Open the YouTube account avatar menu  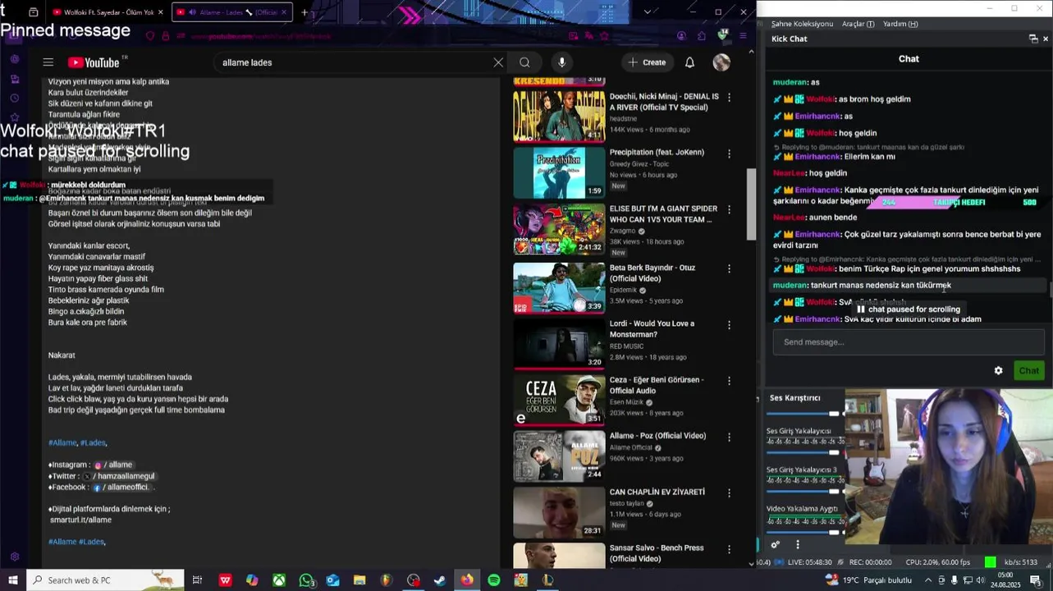tap(721, 62)
